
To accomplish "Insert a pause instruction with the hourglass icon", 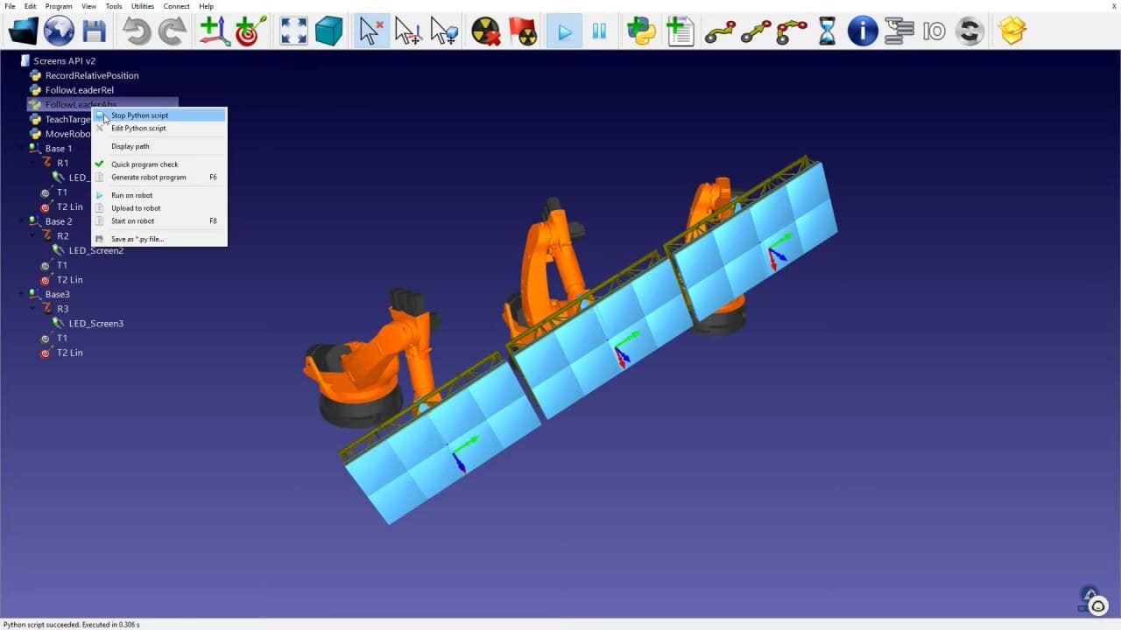I will [x=827, y=31].
